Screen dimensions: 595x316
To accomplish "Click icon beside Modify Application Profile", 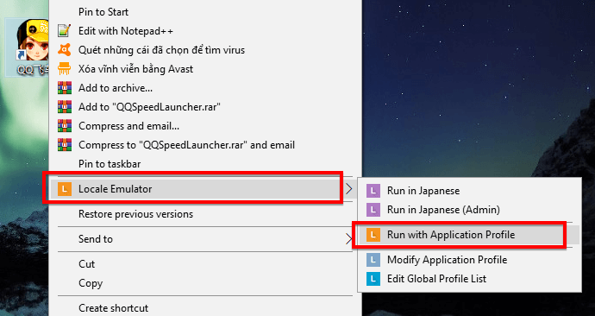I will [373, 260].
